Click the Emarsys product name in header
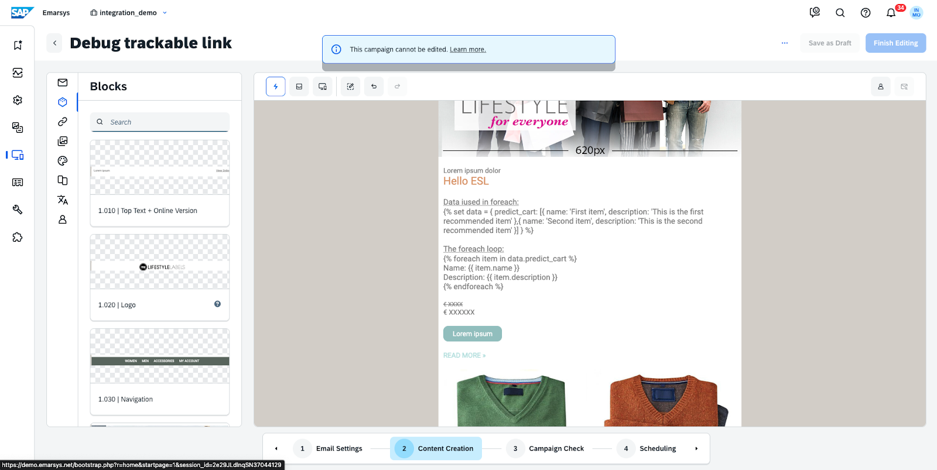Viewport: 937px width, 470px height. pyautogui.click(x=56, y=12)
